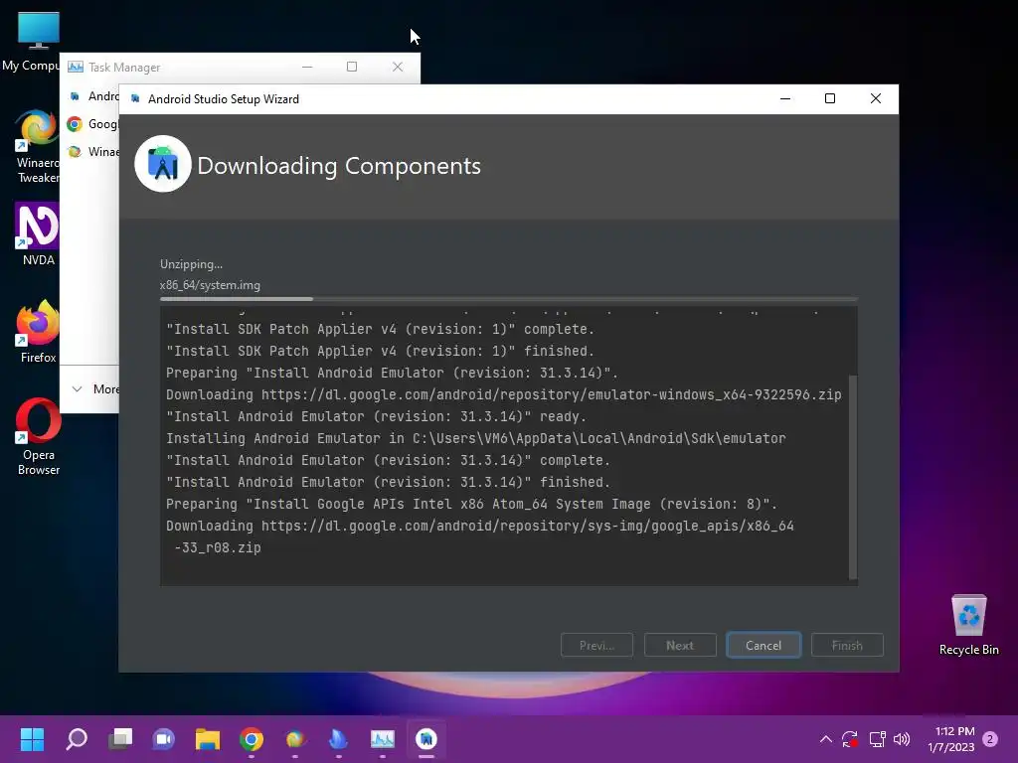Open Firefox desktop shortcut

point(37,332)
